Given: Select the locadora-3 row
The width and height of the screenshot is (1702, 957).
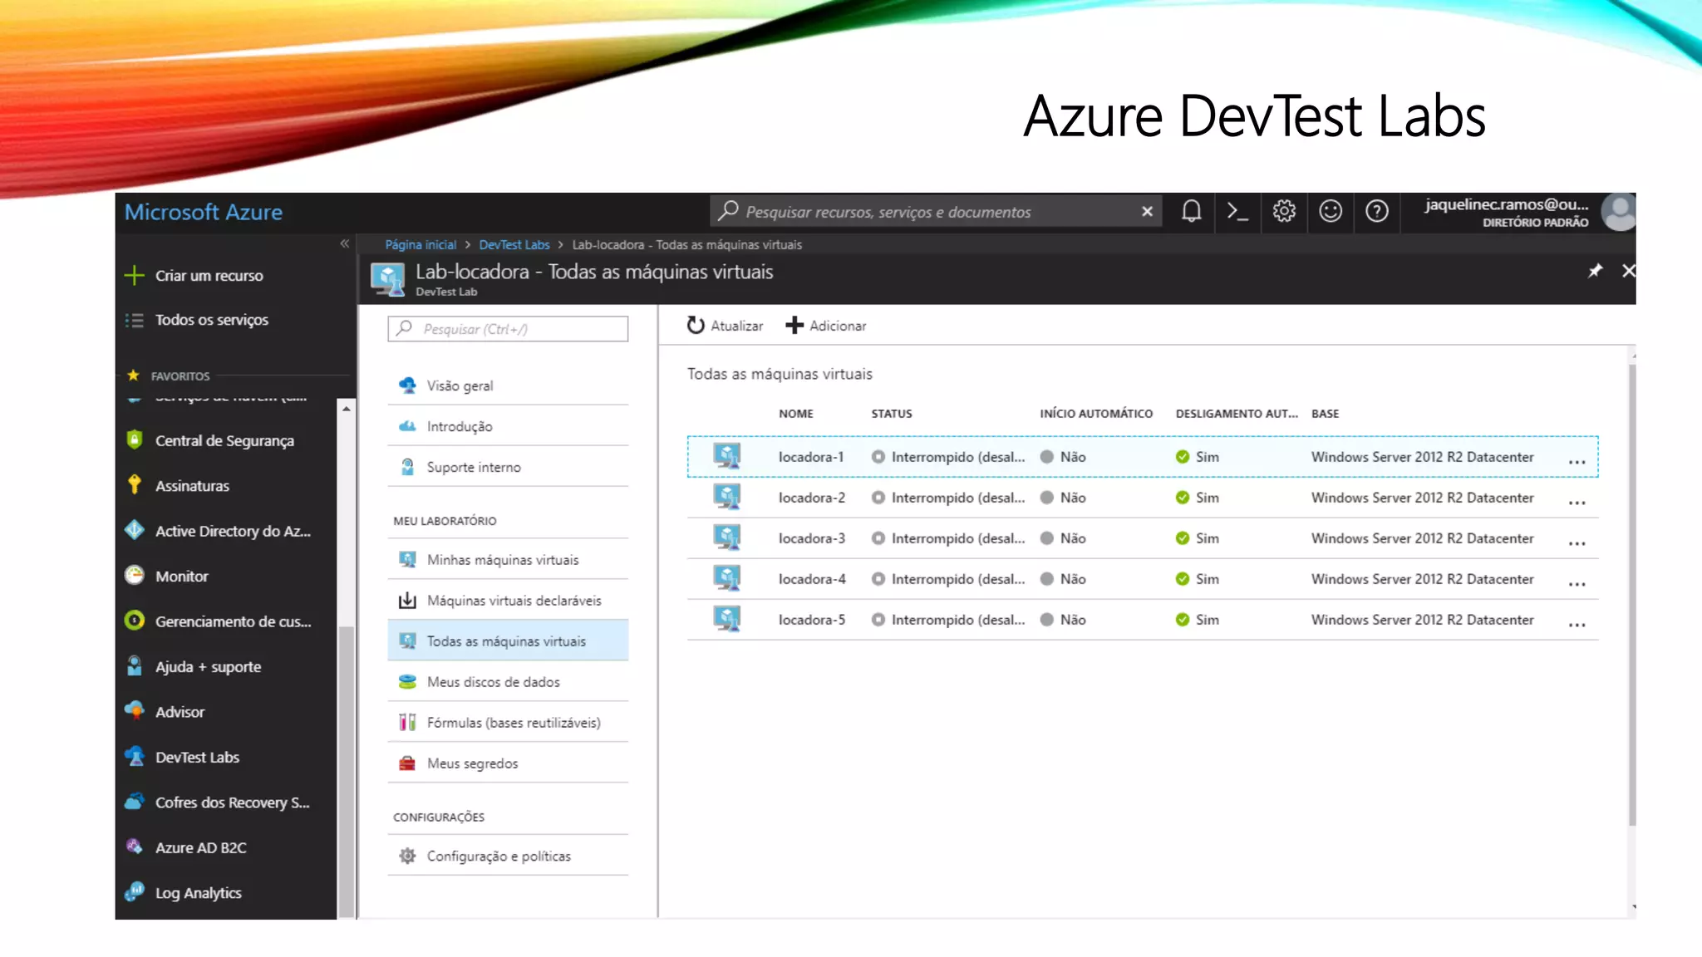Looking at the screenshot, I should click(1143, 538).
